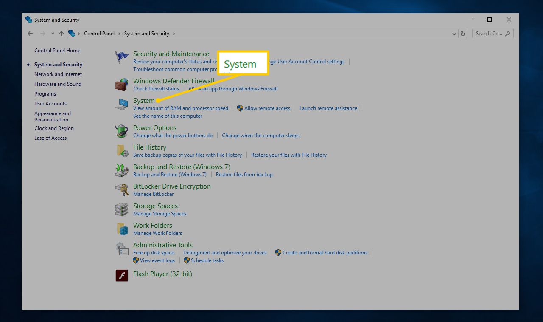543x322 pixels.
Task: Click See the name of this computer
Action: [x=168, y=116]
